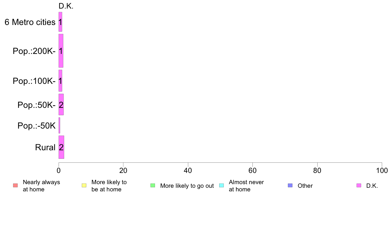Click the green 'More likely to go out' swatch
Image resolution: width=391 pixels, height=242 pixels.
coord(153,185)
